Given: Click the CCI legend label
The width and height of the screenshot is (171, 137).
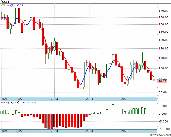Looking at the screenshot, I should [x=3, y=5].
